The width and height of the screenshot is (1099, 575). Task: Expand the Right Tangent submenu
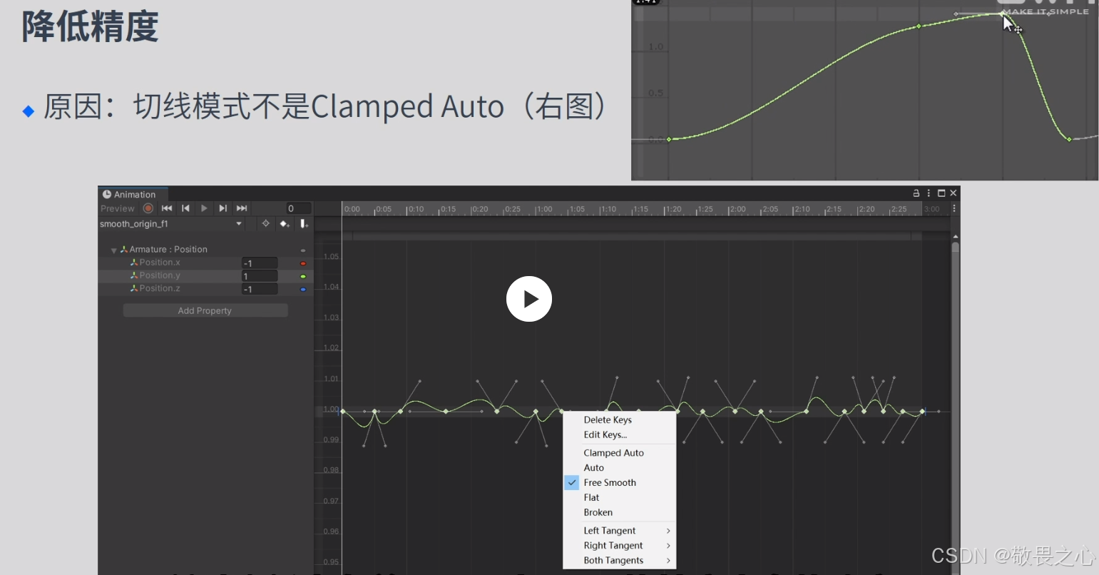[x=619, y=546]
